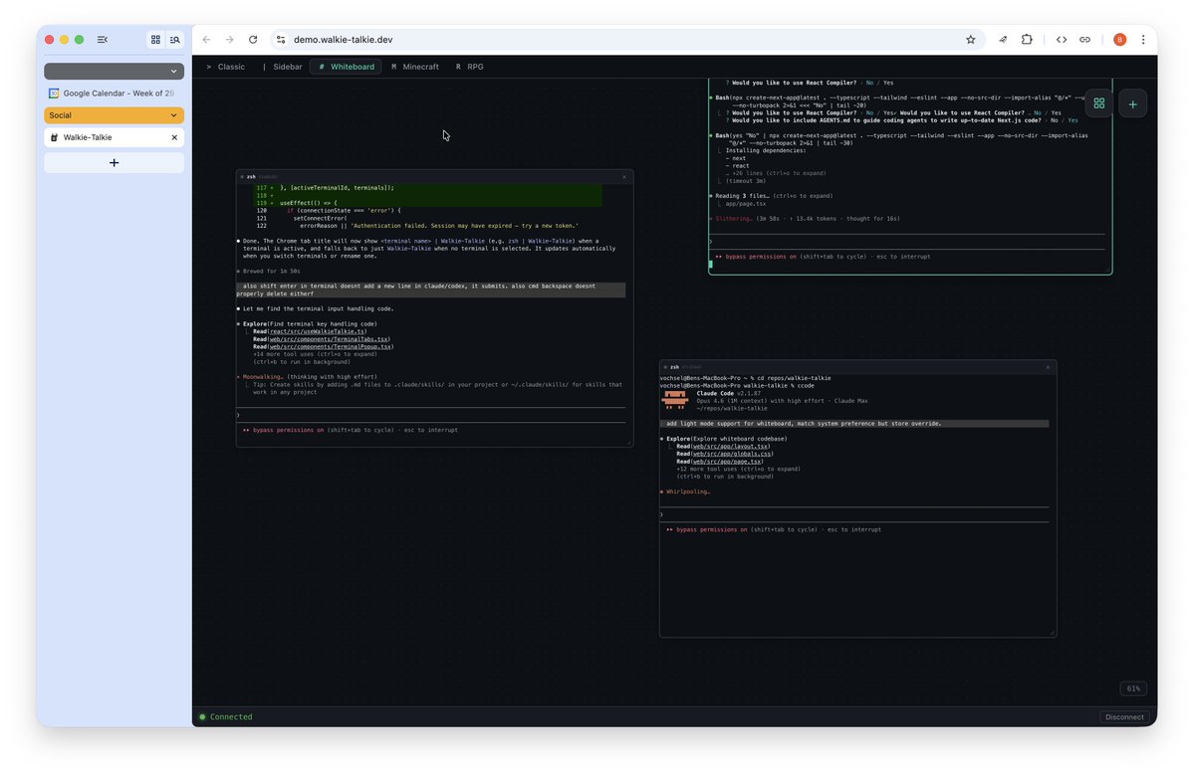This screenshot has width=1194, height=775.
Task: Close the Walkie-Talkie sidebar tab
Action: pyautogui.click(x=174, y=137)
